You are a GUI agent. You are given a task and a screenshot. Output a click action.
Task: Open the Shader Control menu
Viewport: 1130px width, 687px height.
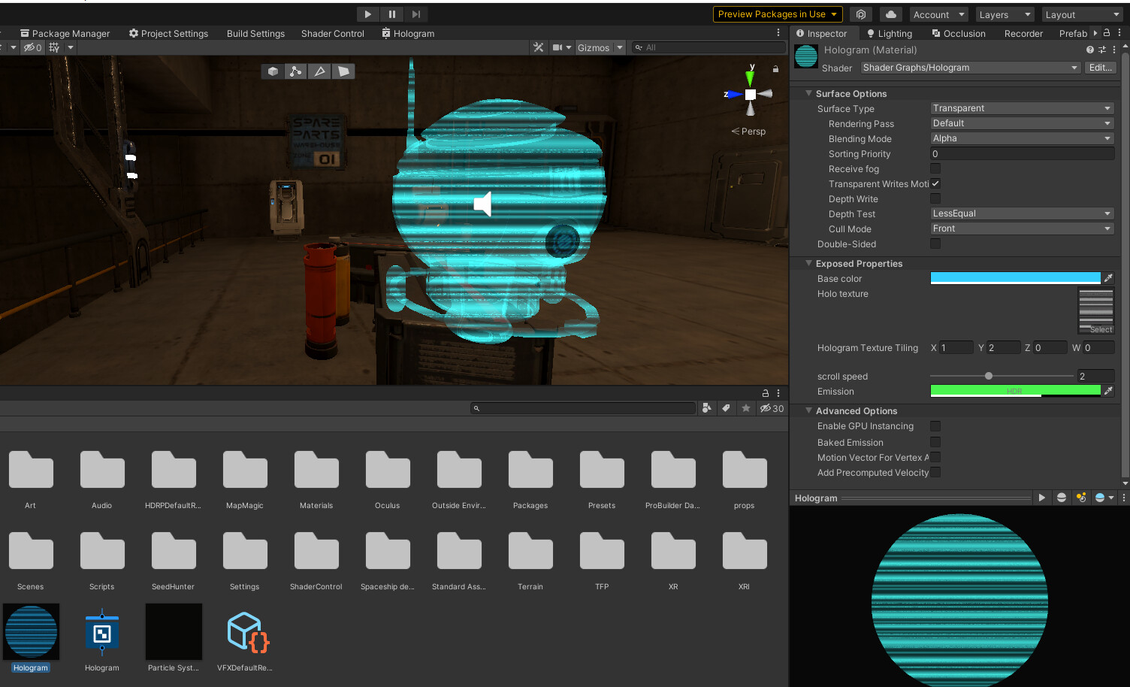click(x=333, y=33)
